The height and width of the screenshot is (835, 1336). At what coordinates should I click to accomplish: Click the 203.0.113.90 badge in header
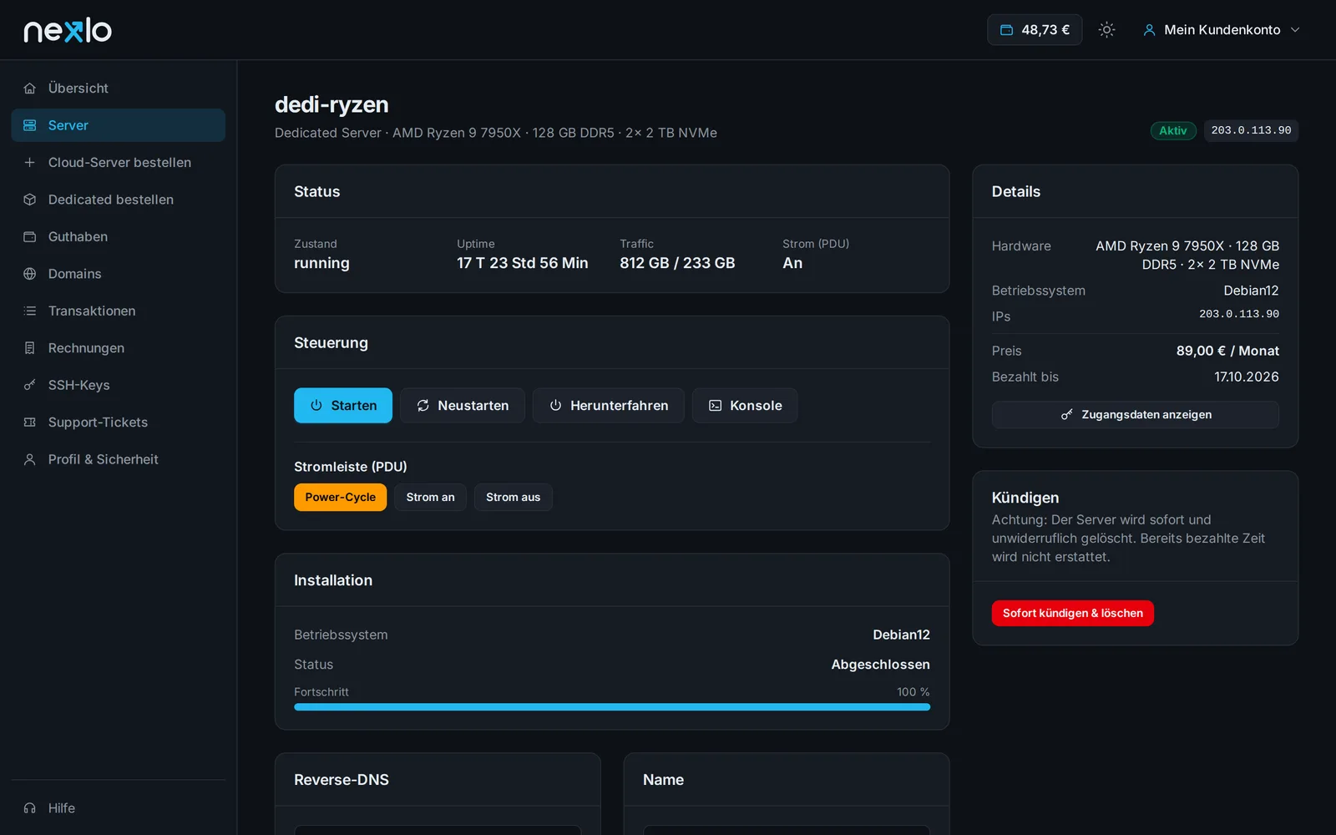click(x=1251, y=131)
